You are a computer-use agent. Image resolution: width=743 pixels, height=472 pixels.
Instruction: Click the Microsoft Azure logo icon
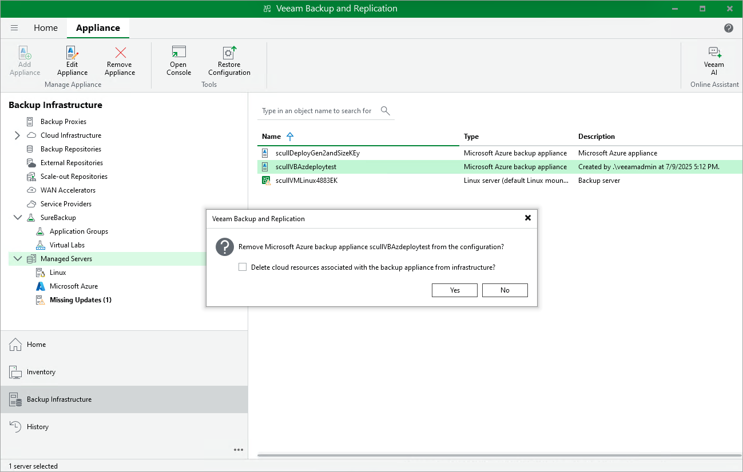tap(40, 286)
